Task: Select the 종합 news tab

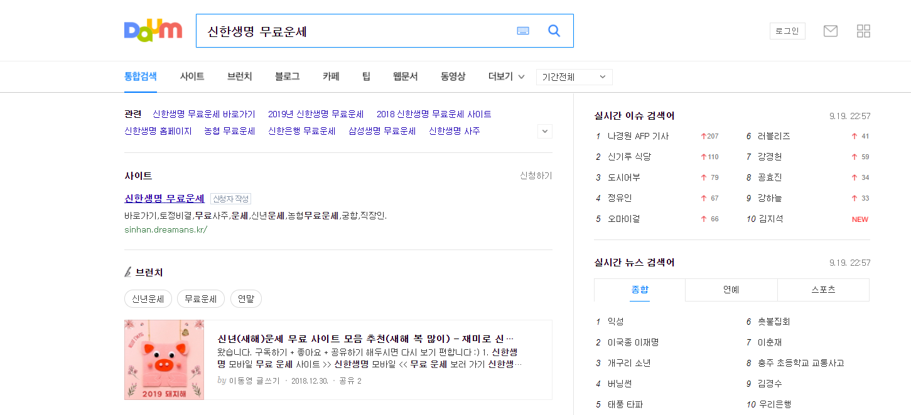Action: coord(640,290)
